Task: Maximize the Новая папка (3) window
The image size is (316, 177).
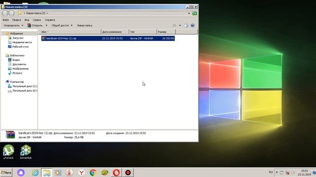Action: (x=192, y=7)
